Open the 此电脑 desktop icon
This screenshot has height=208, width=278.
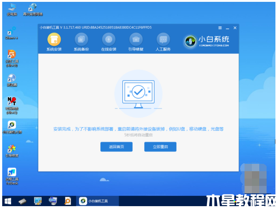point(12,10)
